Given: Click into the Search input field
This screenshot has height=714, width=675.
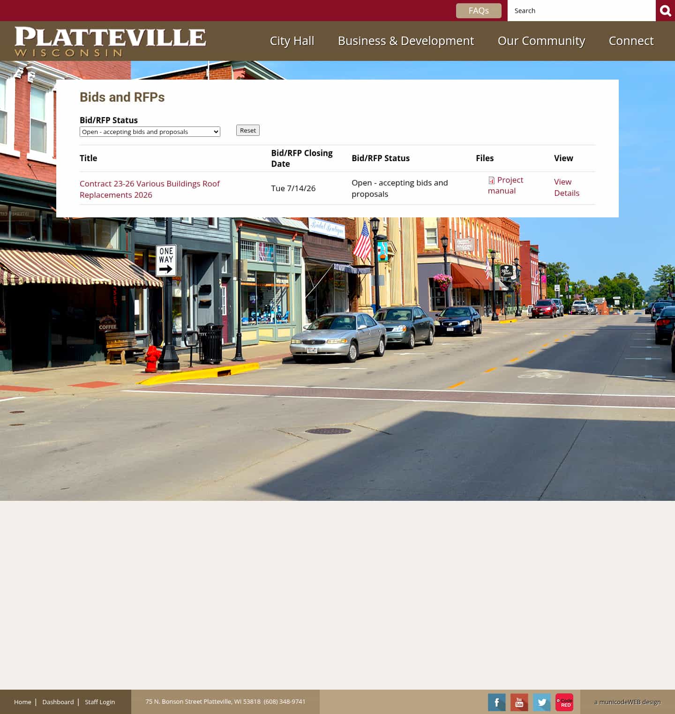Looking at the screenshot, I should click(x=581, y=10).
